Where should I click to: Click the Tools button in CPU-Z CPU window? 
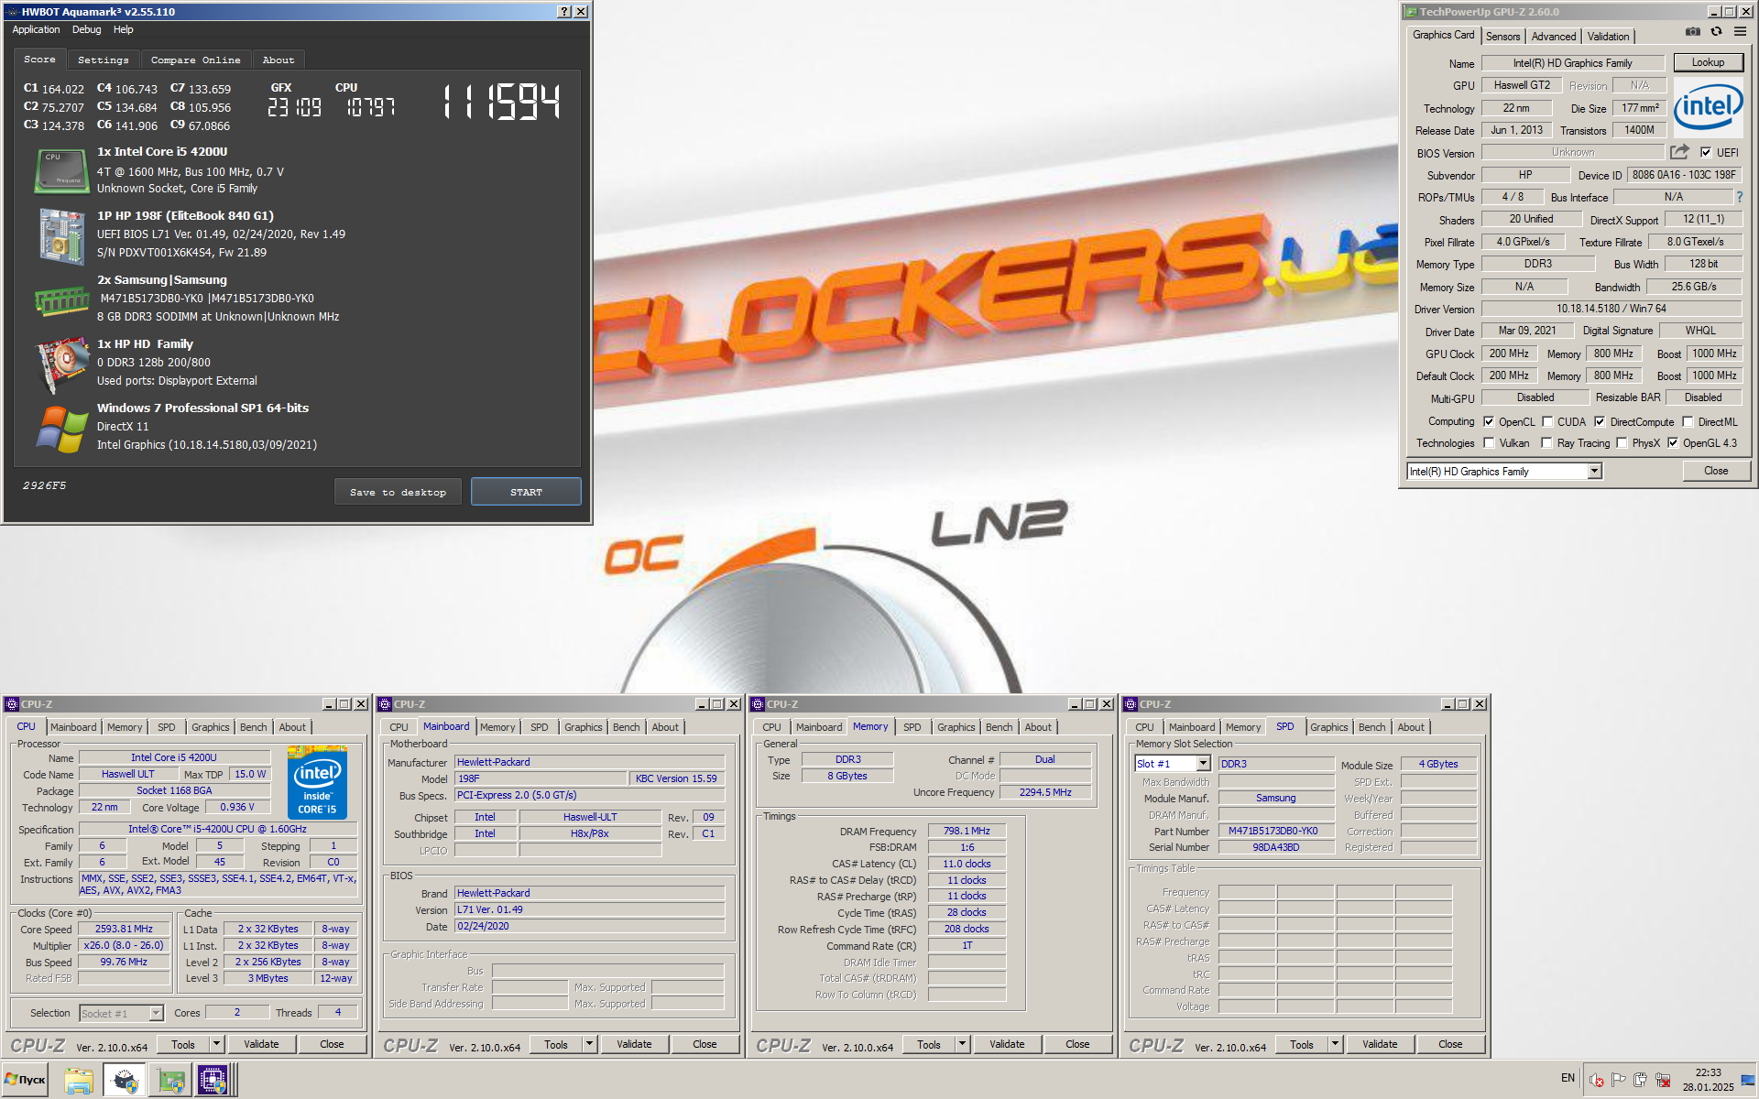coord(183,1044)
